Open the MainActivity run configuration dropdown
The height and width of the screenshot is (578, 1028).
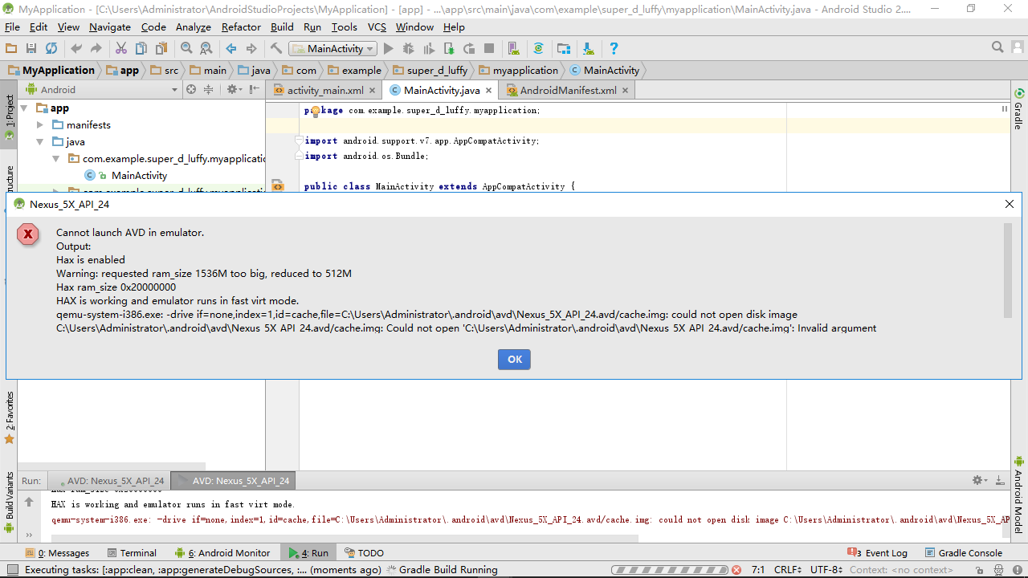pyautogui.click(x=333, y=49)
